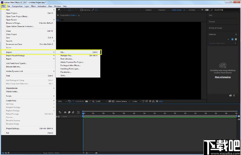Open the library selector dropdown arrow
Image resolution: width=241 pixels, height=155 pixels.
pyautogui.click(x=228, y=39)
